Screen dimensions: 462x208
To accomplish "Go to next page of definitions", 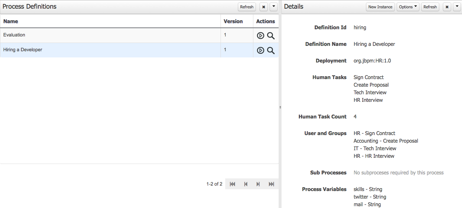I will (x=258, y=184).
